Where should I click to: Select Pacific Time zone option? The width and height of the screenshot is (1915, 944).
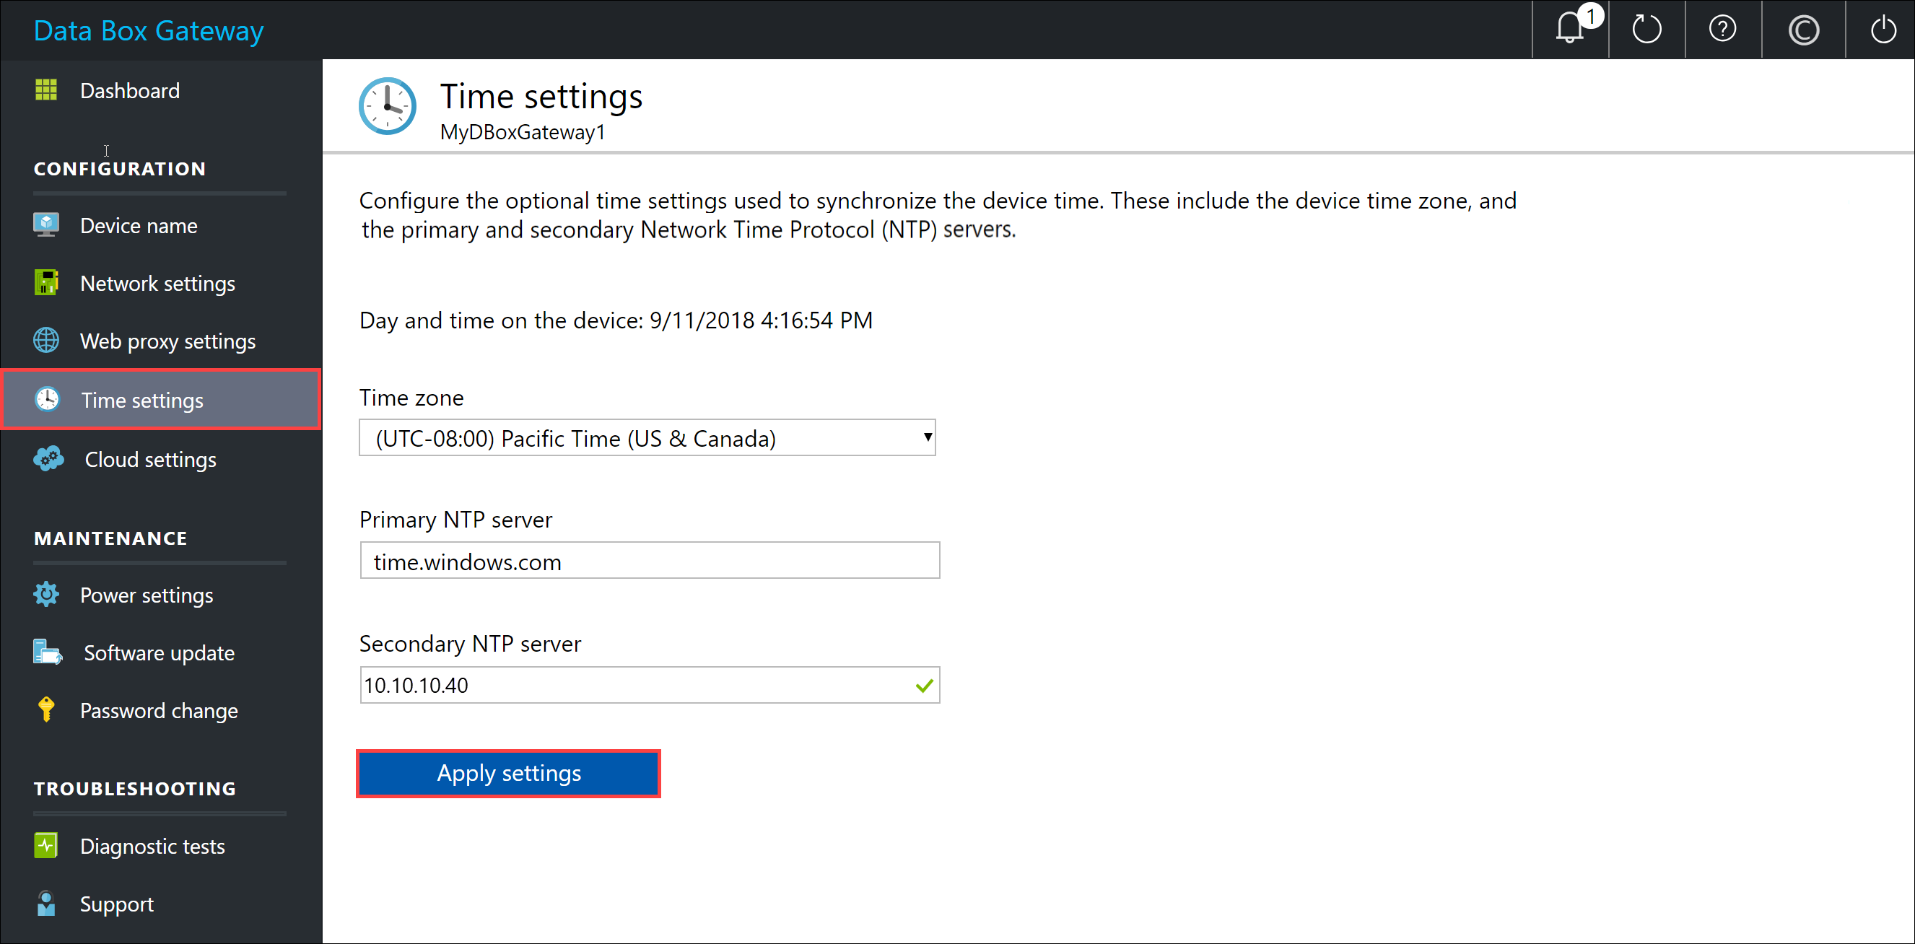coord(647,438)
